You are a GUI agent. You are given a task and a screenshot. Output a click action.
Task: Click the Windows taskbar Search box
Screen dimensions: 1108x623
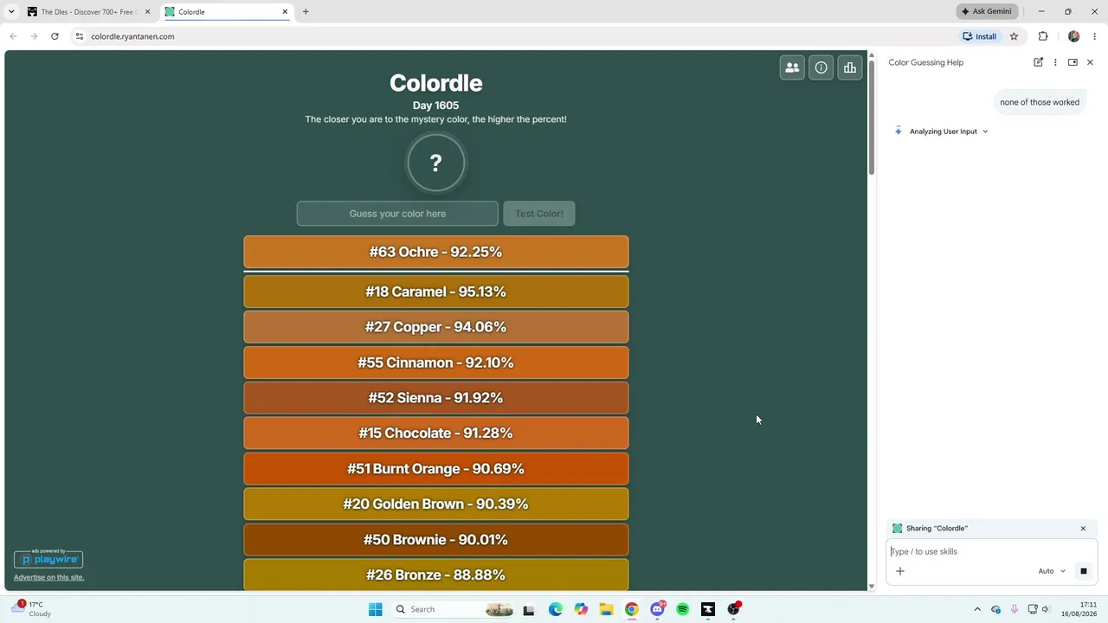454,609
